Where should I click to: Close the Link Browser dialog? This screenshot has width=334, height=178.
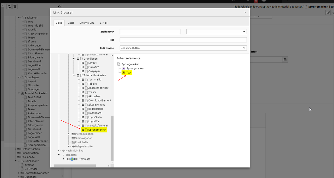(x=245, y=12)
